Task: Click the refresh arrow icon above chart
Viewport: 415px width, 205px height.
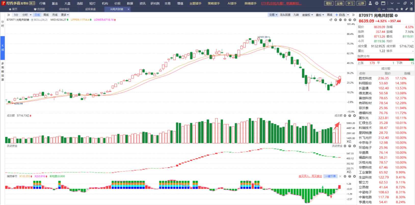Action: [331, 20]
